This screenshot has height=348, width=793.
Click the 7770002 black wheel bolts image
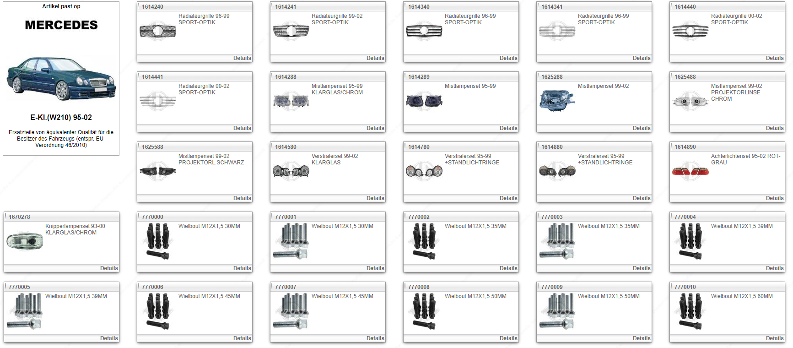pyautogui.click(x=425, y=241)
